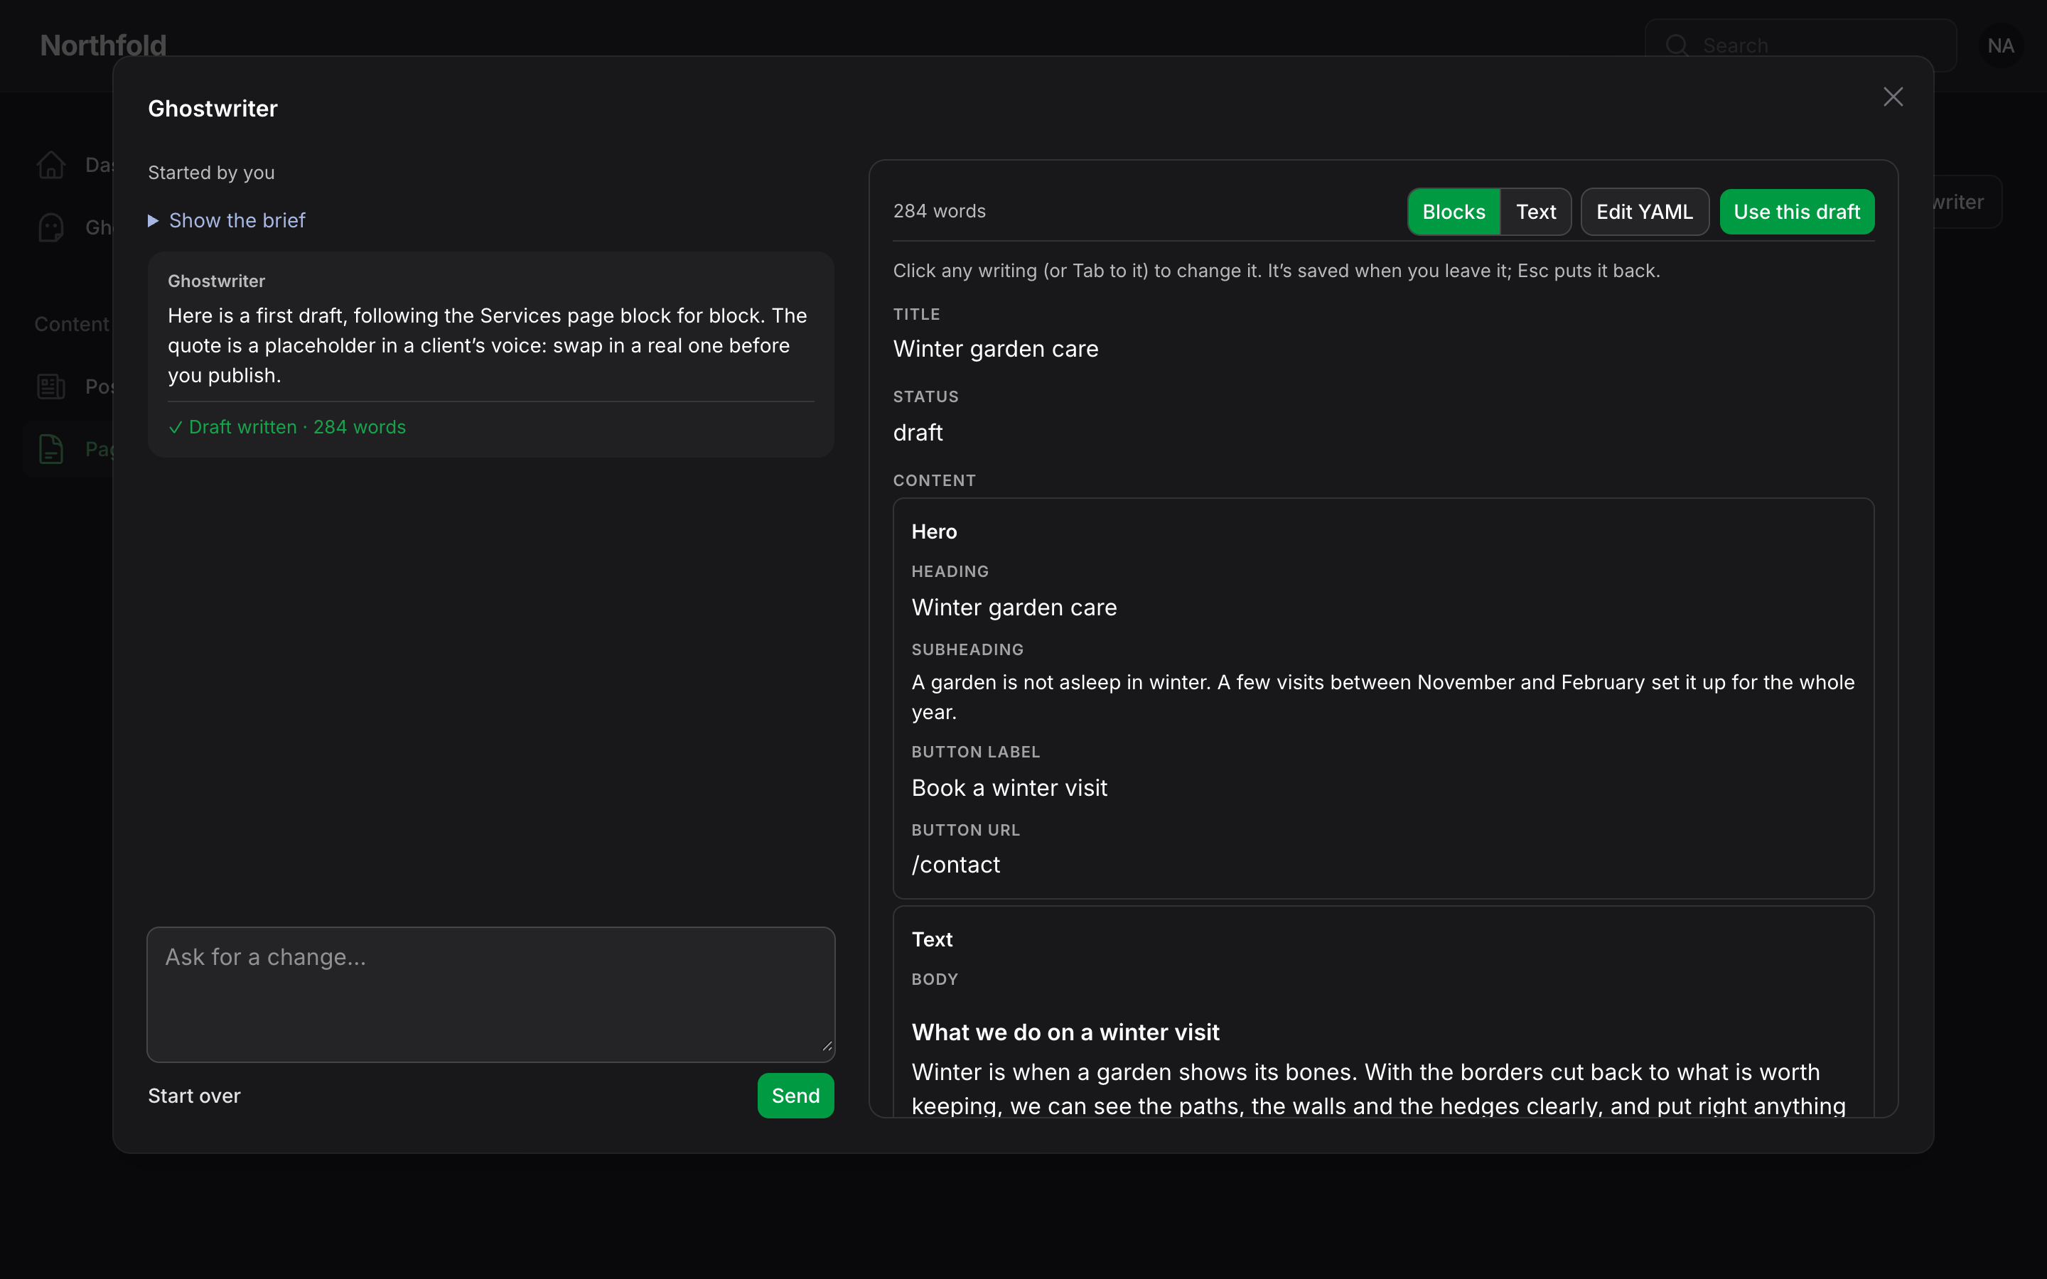The width and height of the screenshot is (2047, 1279).
Task: Send the change request
Action: 795,1096
